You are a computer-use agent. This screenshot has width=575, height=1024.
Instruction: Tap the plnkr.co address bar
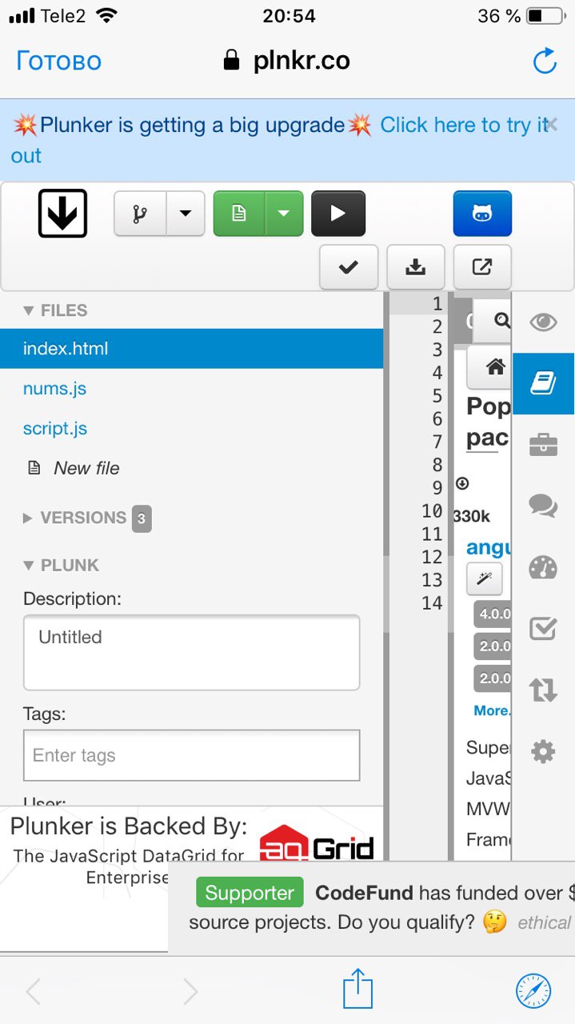pos(287,61)
